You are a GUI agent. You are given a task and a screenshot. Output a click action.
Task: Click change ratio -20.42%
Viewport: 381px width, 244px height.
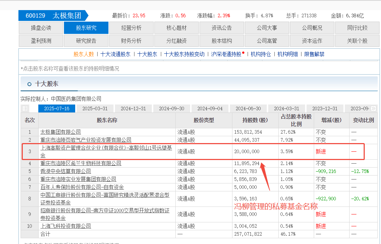[x=360, y=199]
